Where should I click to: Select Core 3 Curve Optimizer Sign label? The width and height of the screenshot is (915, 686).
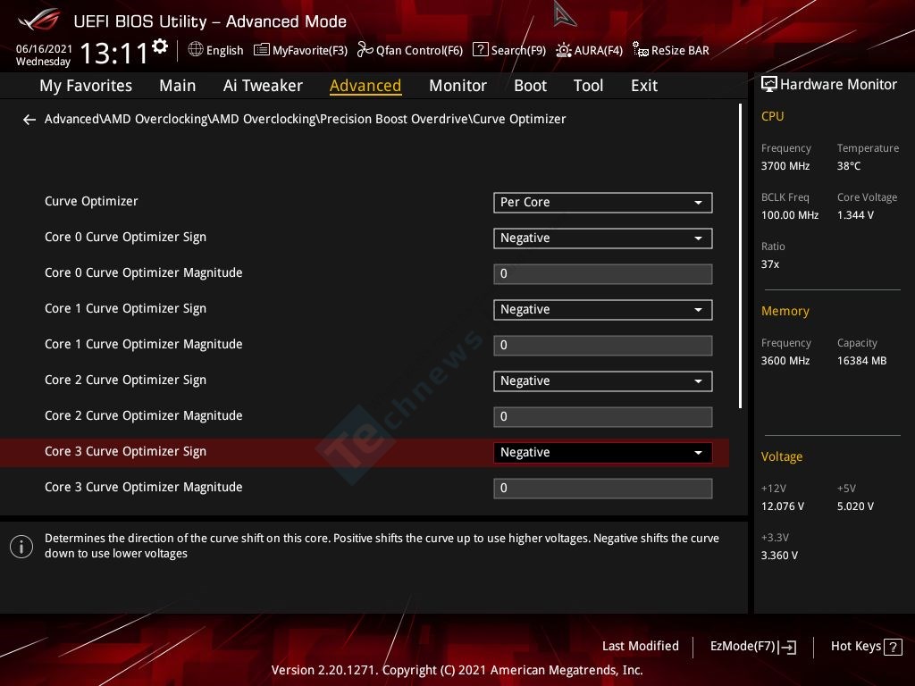[x=125, y=451]
